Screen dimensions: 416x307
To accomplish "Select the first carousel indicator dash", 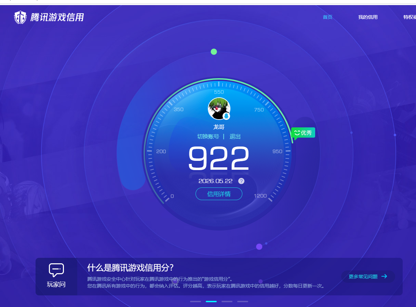I will [x=196, y=302].
